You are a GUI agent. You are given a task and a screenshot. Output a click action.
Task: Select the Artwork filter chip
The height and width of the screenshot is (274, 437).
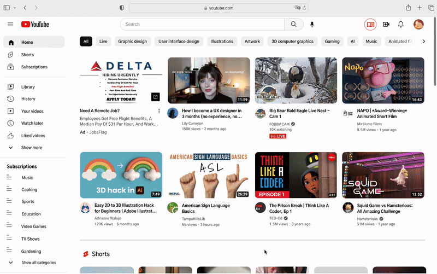[252, 42]
